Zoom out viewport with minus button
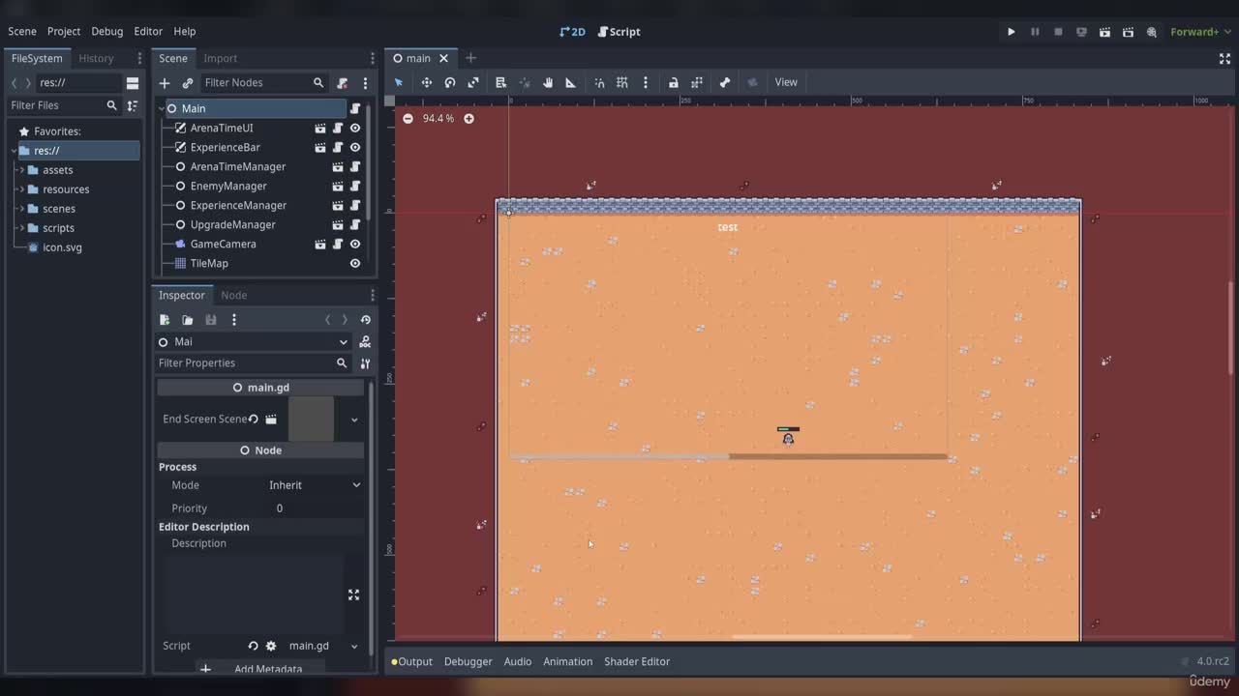This screenshot has height=696, width=1239. 408,119
